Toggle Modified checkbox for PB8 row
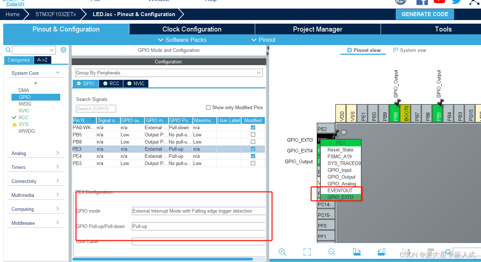 click(253, 142)
